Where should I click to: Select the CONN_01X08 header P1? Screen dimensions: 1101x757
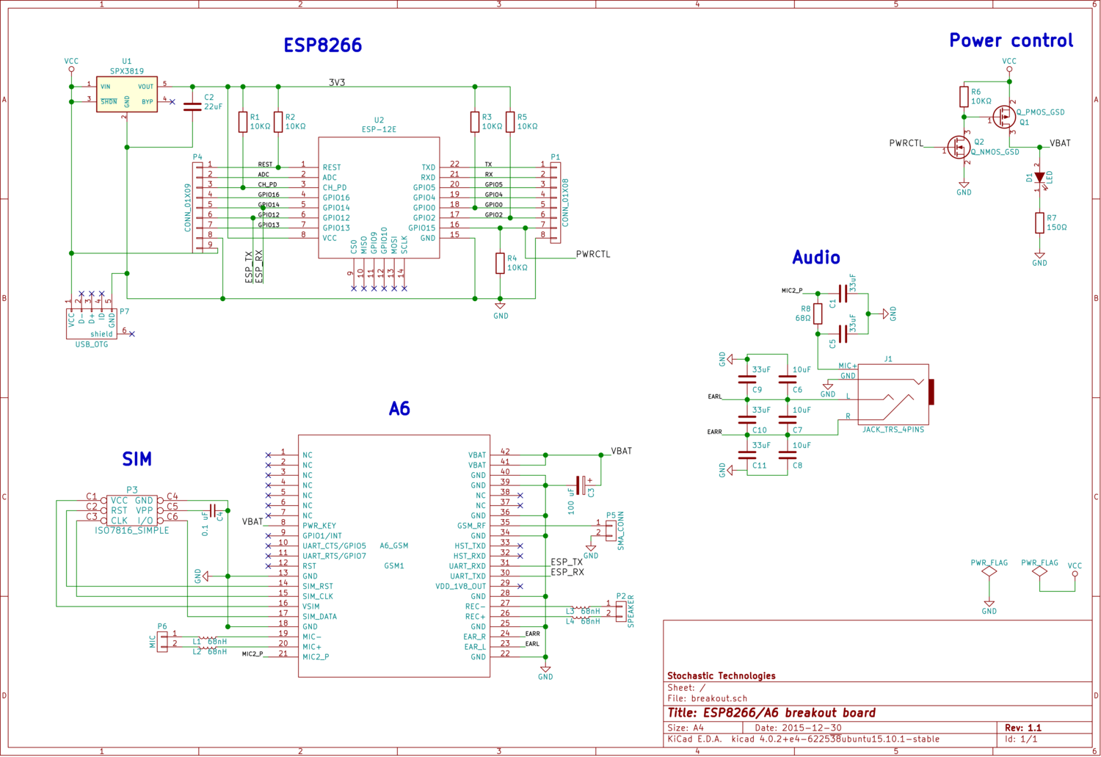(x=555, y=203)
